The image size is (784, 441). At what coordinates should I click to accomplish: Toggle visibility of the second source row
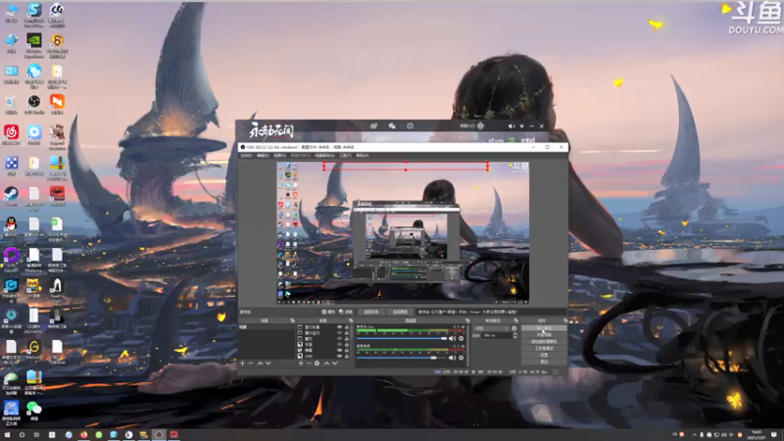[339, 332]
